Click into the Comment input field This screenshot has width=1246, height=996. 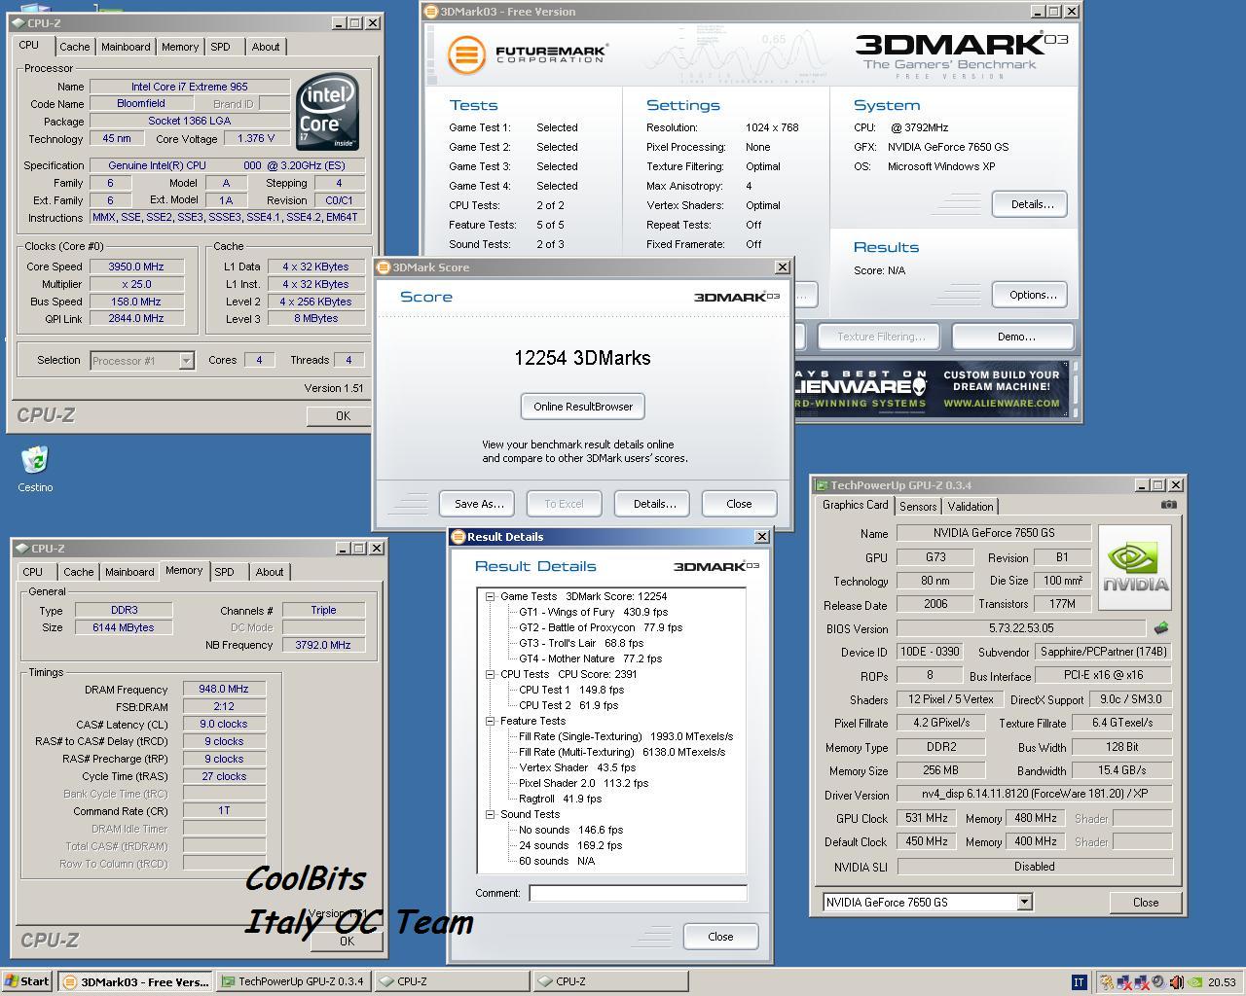(x=638, y=893)
